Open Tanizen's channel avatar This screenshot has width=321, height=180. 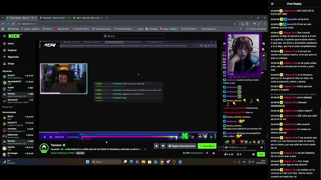coord(44,147)
